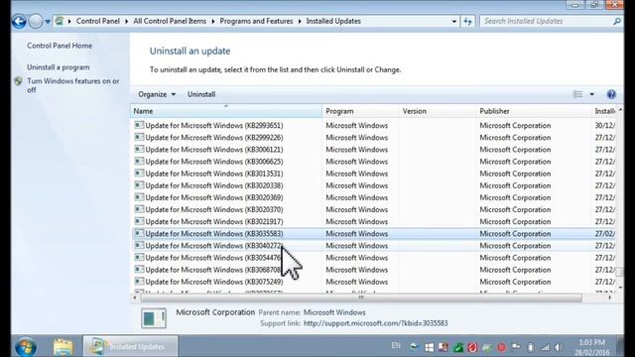Viewport: 635px width, 357px height.
Task: Select Update for Microsoft Windows (KB3020370)
Action: point(373,209)
